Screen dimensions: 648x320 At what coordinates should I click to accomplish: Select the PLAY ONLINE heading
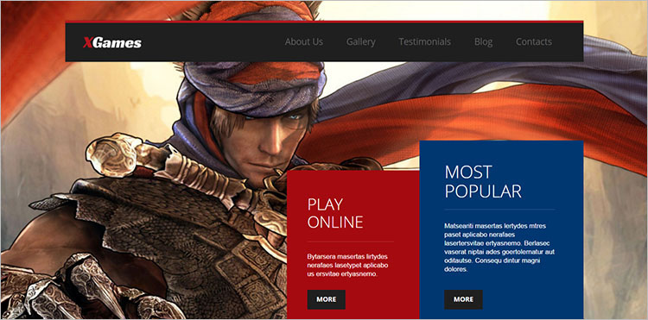(x=335, y=213)
